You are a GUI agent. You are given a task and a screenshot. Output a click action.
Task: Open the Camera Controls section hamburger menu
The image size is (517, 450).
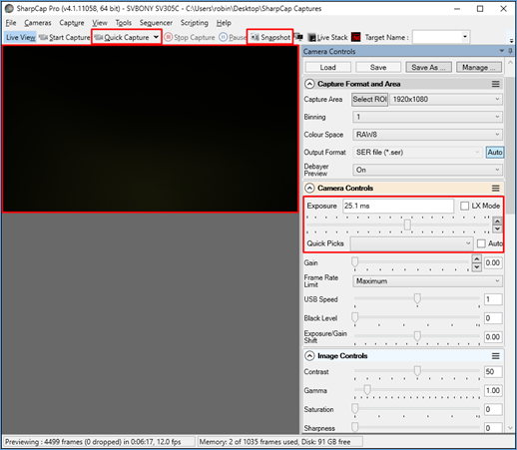[496, 189]
